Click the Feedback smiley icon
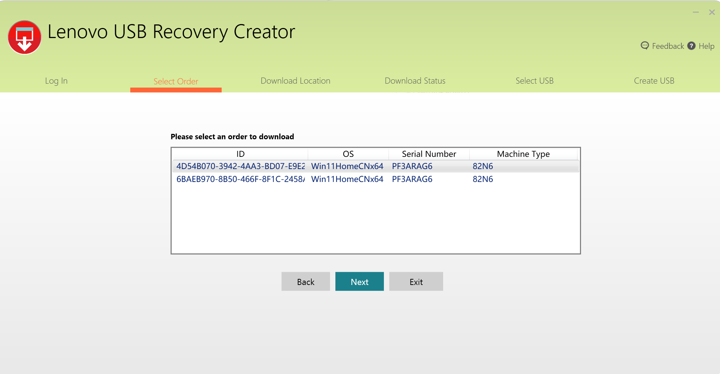The height and width of the screenshot is (374, 720). [645, 46]
